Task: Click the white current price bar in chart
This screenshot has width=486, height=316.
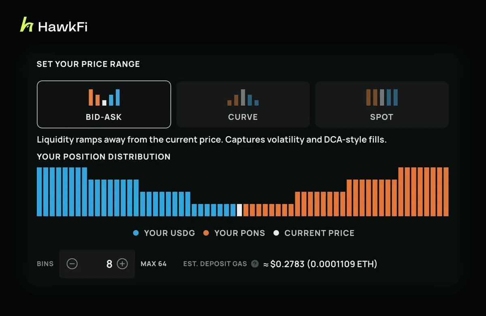Action: point(239,210)
